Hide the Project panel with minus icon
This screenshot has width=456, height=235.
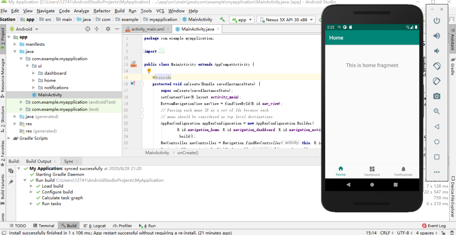point(117,29)
